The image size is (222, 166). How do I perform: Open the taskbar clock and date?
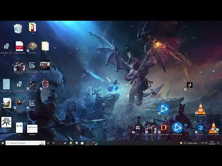coord(212,143)
